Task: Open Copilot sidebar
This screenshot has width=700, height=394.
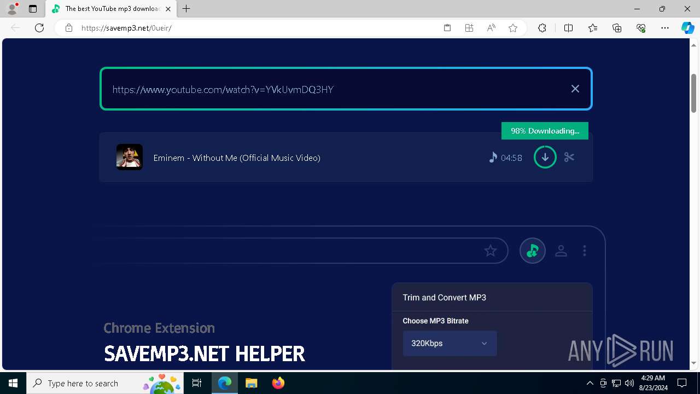Action: tap(687, 28)
